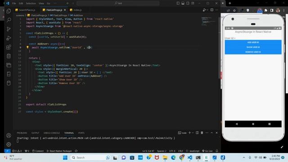Click the remote window indicator in status bar
The height and width of the screenshot is (162, 288).
point(7,151)
